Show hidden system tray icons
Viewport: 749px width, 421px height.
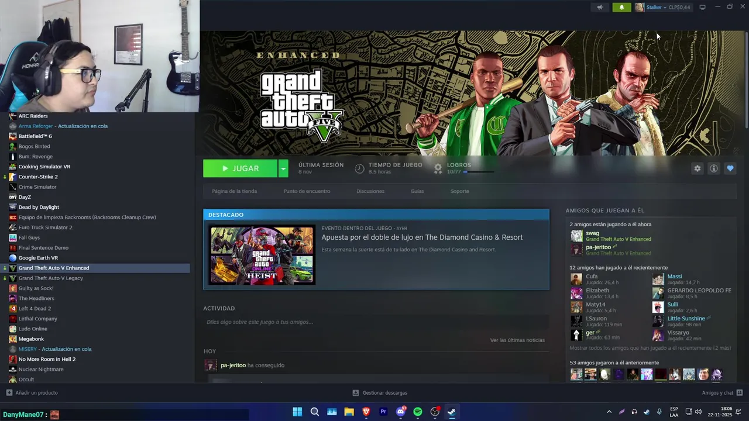[x=609, y=412]
